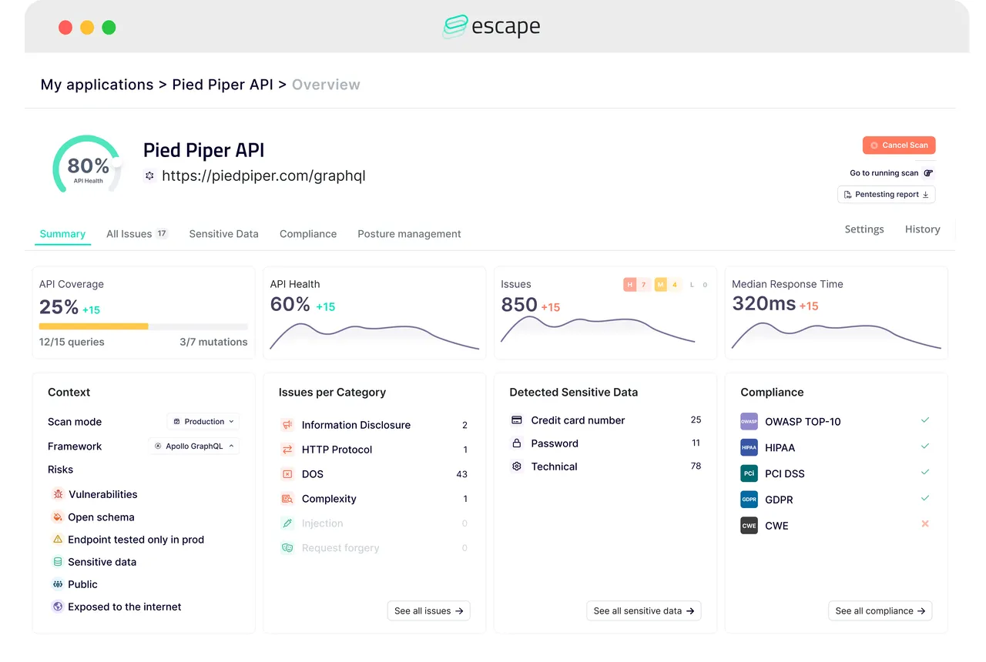Click the Password lock icon
This screenshot has height=662, width=986.
coord(517,443)
